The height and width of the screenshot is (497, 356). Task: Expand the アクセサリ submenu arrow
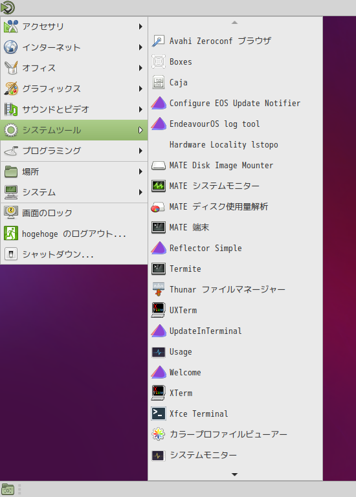140,27
